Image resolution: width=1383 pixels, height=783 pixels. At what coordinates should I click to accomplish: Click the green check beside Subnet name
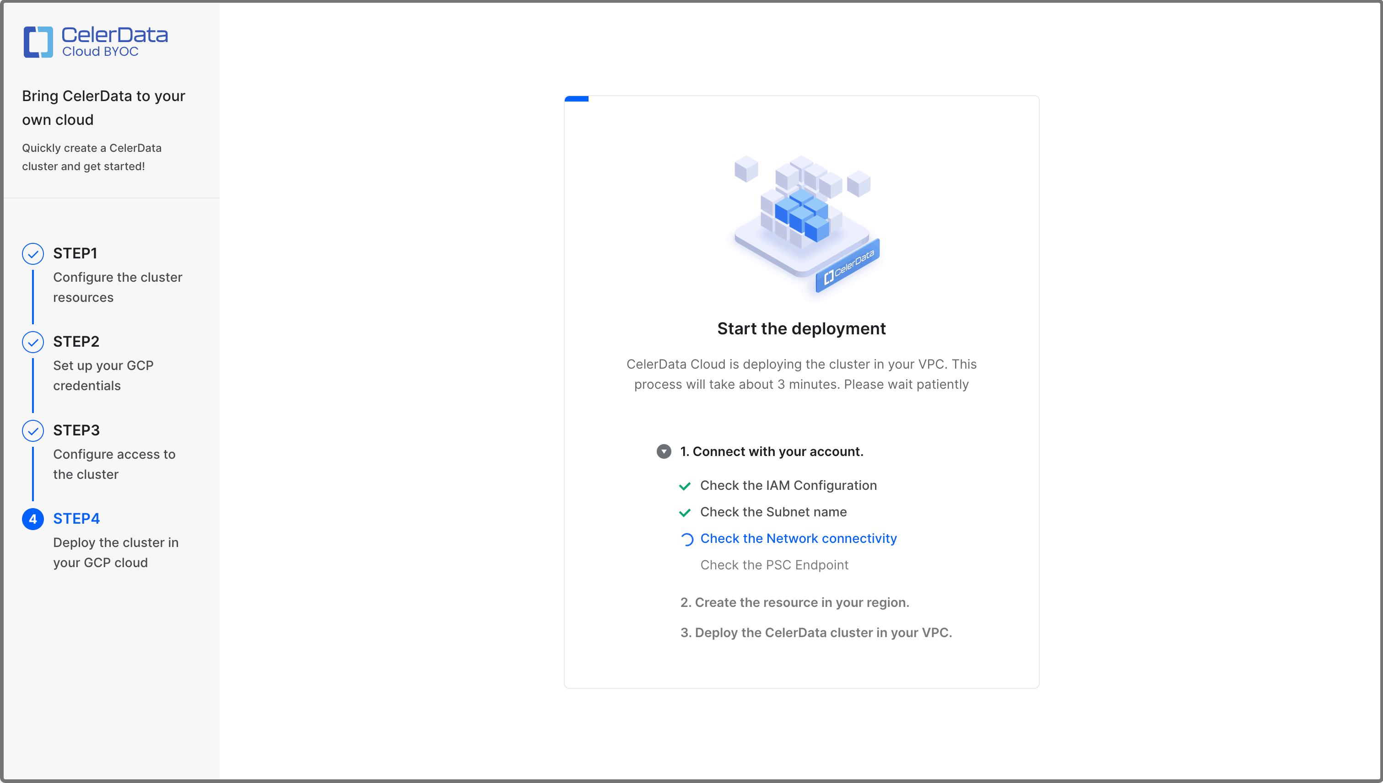pyautogui.click(x=686, y=513)
